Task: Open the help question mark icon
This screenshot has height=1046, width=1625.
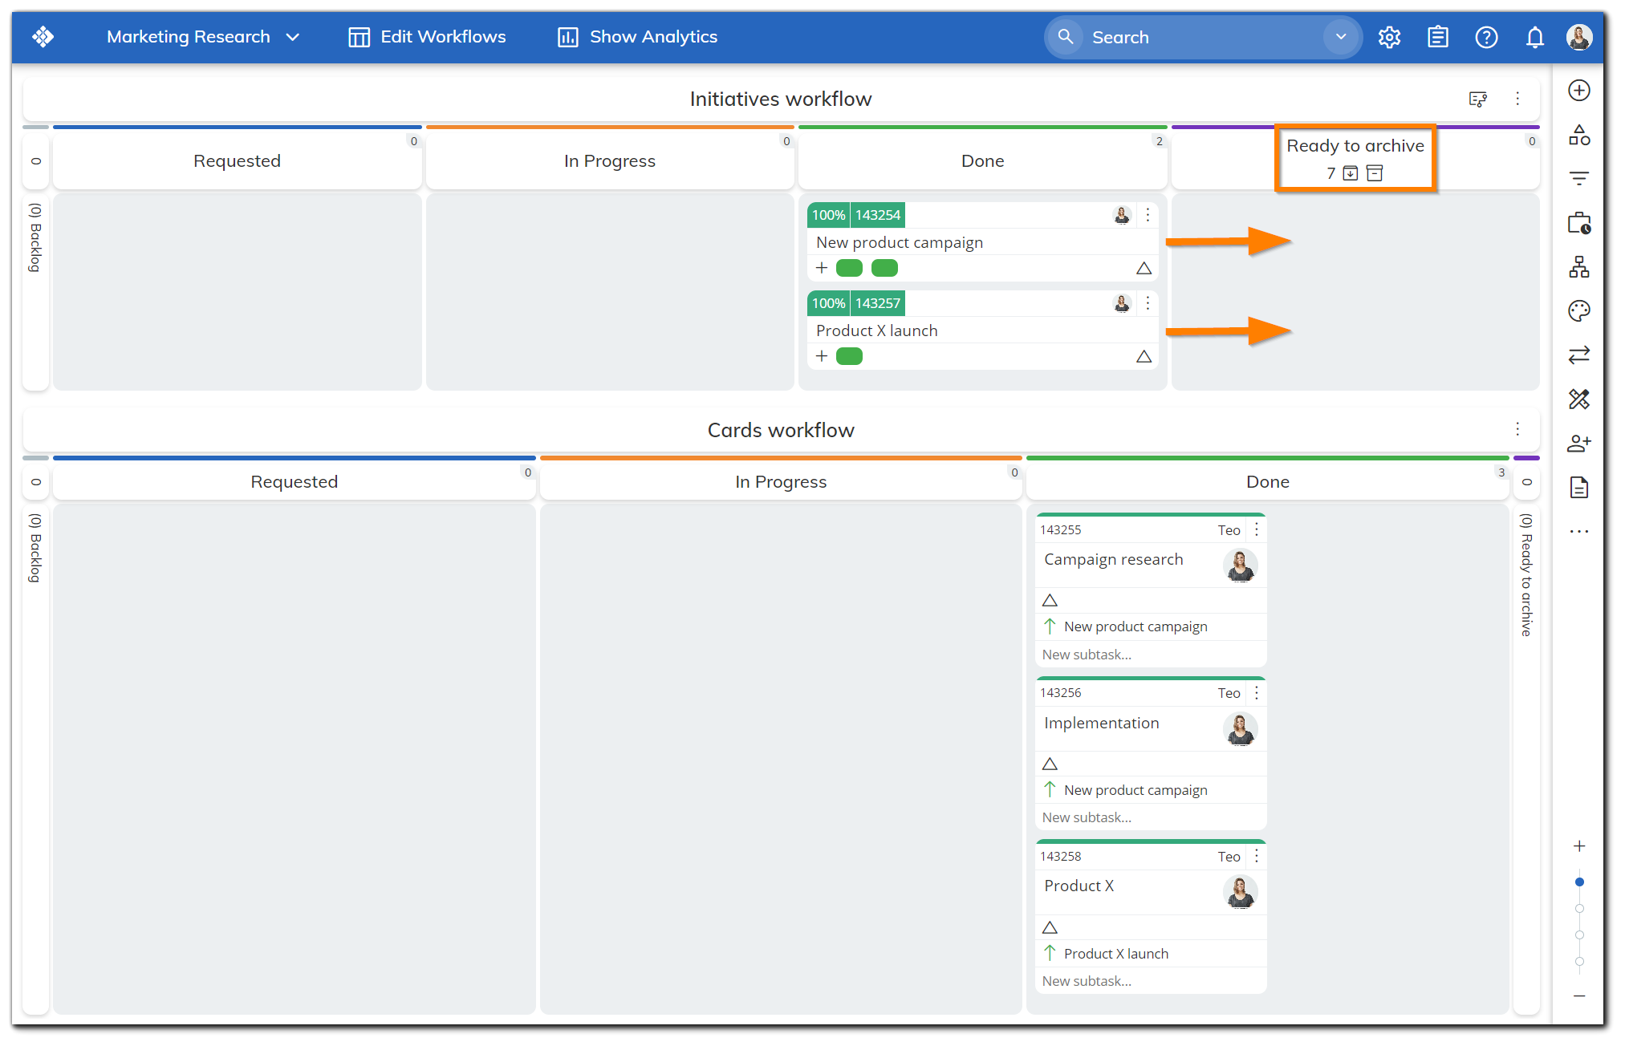Action: pos(1486,38)
